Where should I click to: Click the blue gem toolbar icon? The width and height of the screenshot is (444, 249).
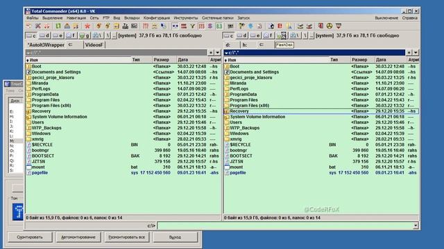coord(250,26)
